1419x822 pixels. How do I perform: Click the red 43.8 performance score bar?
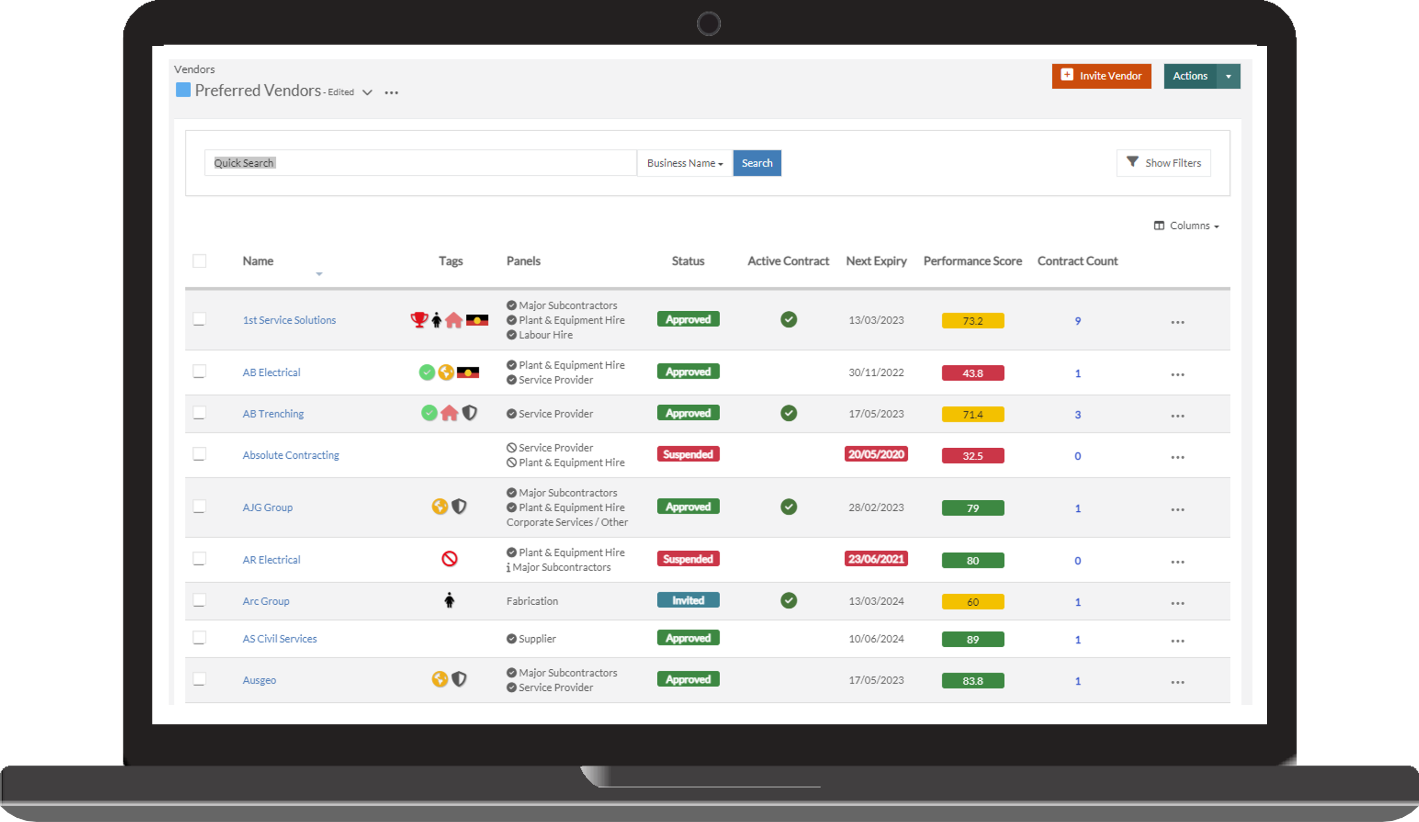pos(972,373)
